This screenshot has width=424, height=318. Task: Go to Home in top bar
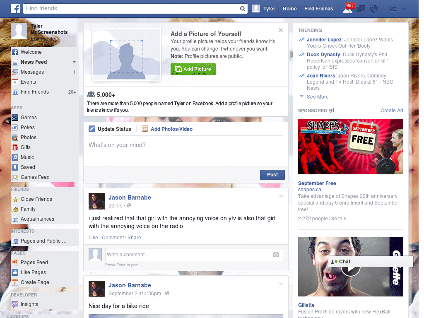point(289,9)
